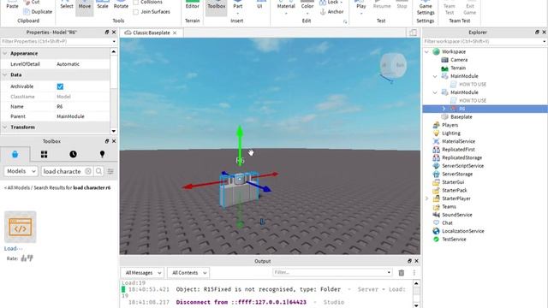Open Toolbox Creations tab
The image size is (548, 308).
coord(102,154)
